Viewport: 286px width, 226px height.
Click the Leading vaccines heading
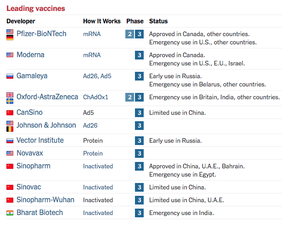pyautogui.click(x=36, y=8)
